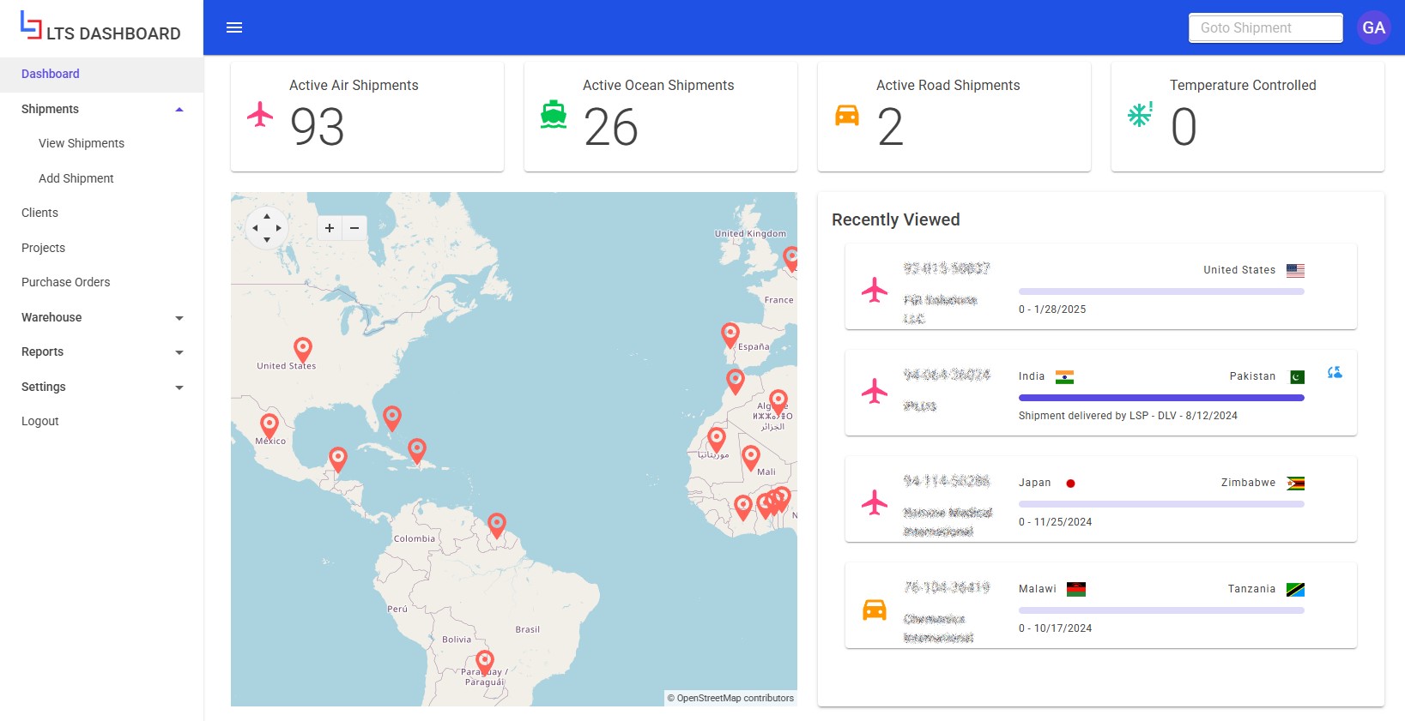Click Logout in the sidebar

click(x=40, y=421)
